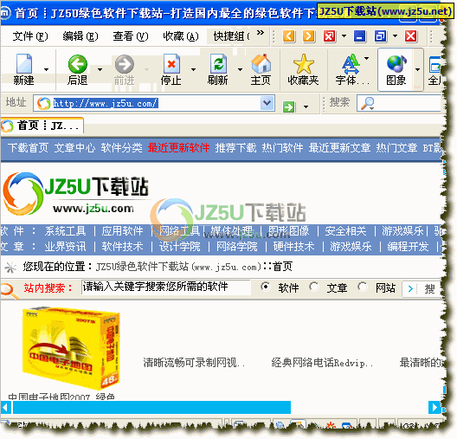Open the 软件分类 navigation link

click(x=121, y=148)
